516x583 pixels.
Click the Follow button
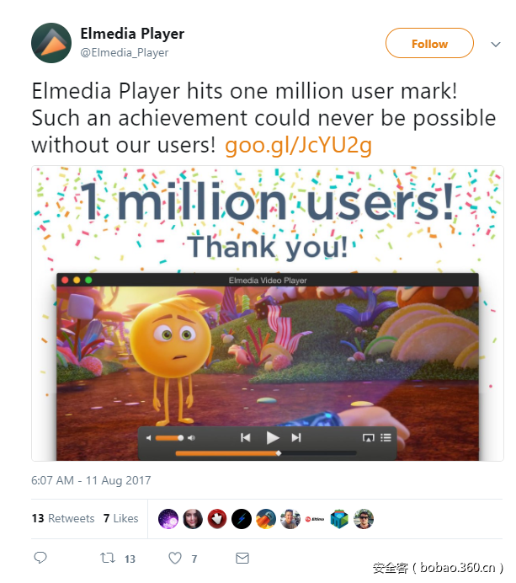[429, 44]
